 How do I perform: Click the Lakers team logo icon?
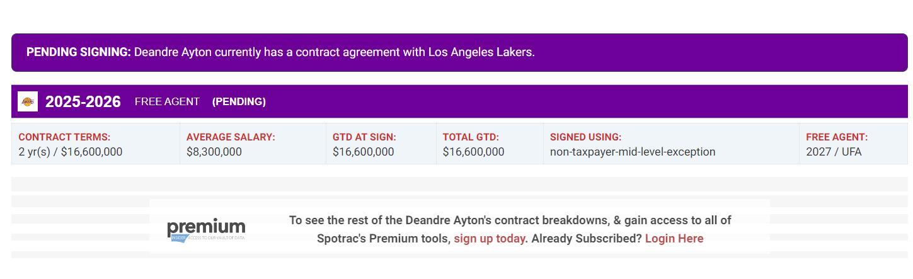point(28,101)
